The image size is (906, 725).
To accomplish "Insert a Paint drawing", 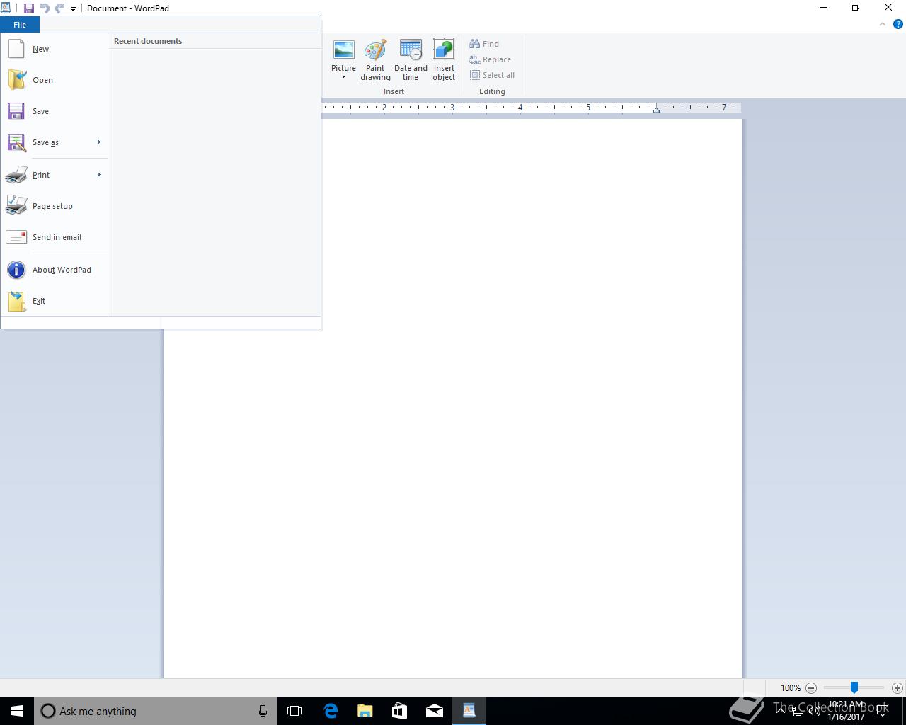I will pos(375,60).
